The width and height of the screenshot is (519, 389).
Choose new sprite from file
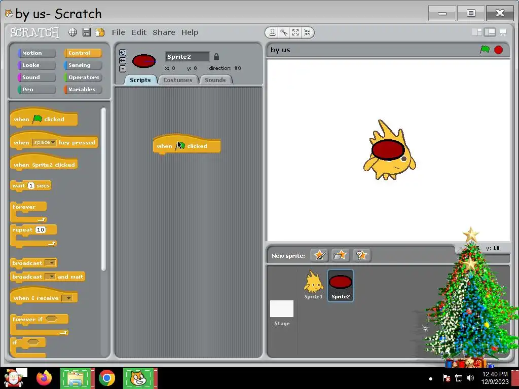coord(340,255)
